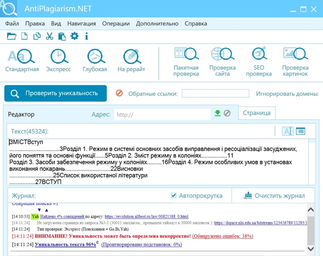Viewport: 323px width, 256px height.
Task: Launch Проверка сайта
Action: 223,62
